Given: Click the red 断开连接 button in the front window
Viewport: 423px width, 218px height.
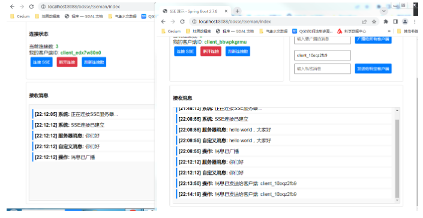Looking at the screenshot, I should point(211,51).
